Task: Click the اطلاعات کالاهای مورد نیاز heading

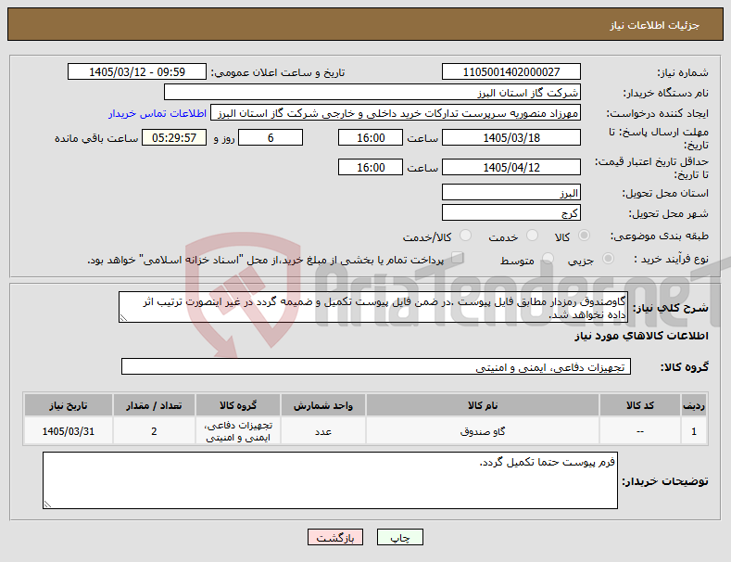Action: tap(641, 336)
